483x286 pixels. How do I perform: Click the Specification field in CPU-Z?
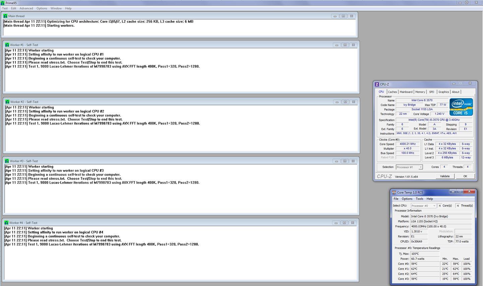[x=434, y=120]
